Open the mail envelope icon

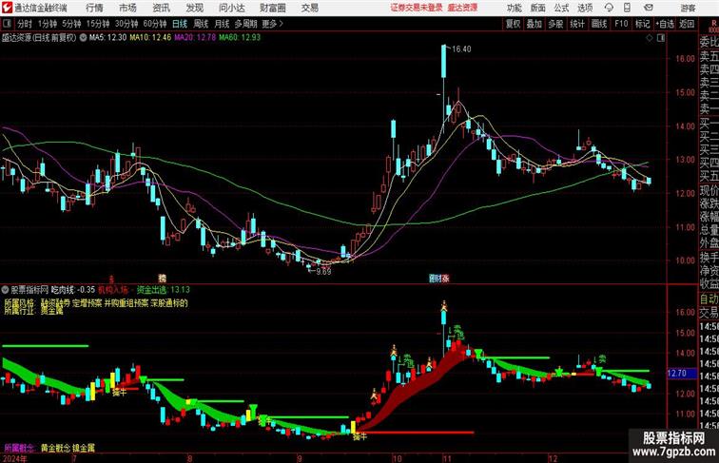pos(649,8)
